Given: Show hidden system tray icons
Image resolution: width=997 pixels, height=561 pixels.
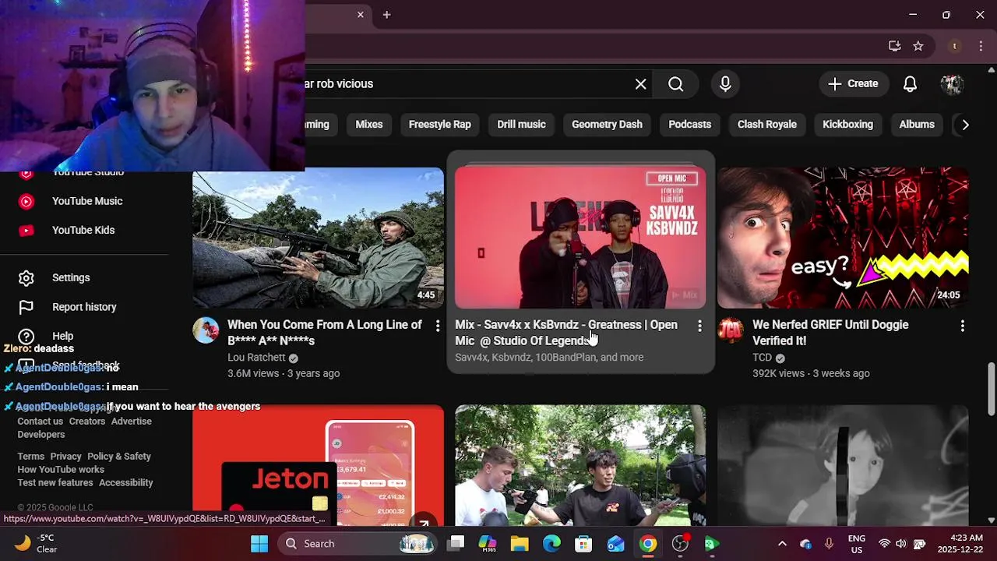Looking at the screenshot, I should [782, 544].
